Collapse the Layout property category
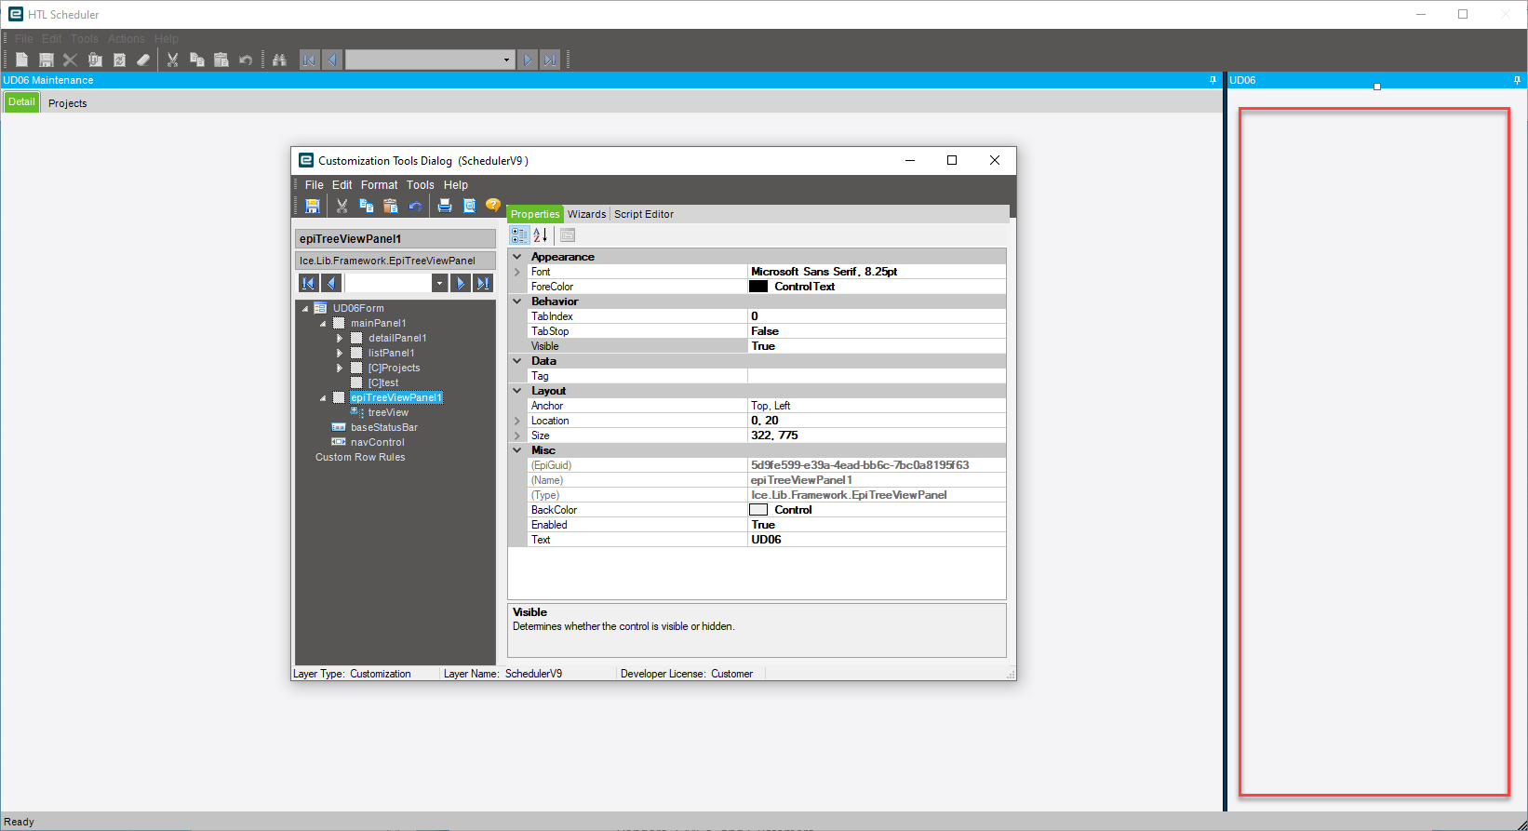Viewport: 1528px width, 831px height. pos(517,391)
